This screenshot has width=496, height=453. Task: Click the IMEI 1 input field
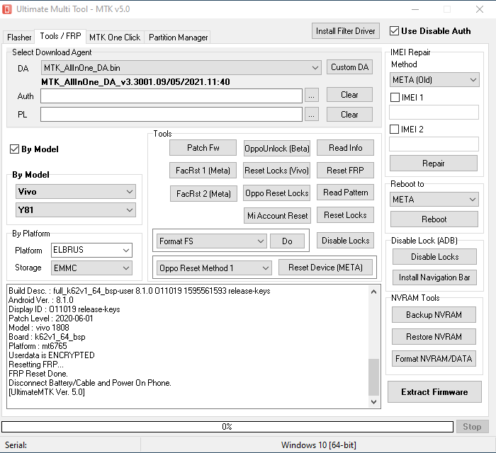[x=434, y=113]
